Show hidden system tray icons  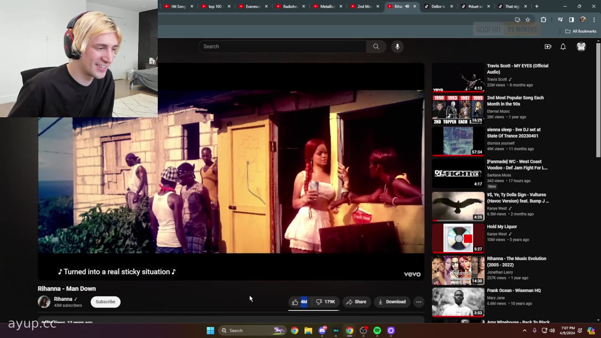[524, 330]
